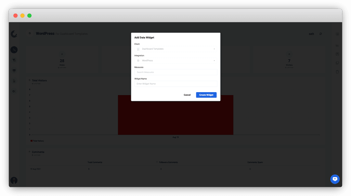This screenshot has width=351, height=196.
Task: Select the connections icon in the sidebar
Action: [14, 50]
